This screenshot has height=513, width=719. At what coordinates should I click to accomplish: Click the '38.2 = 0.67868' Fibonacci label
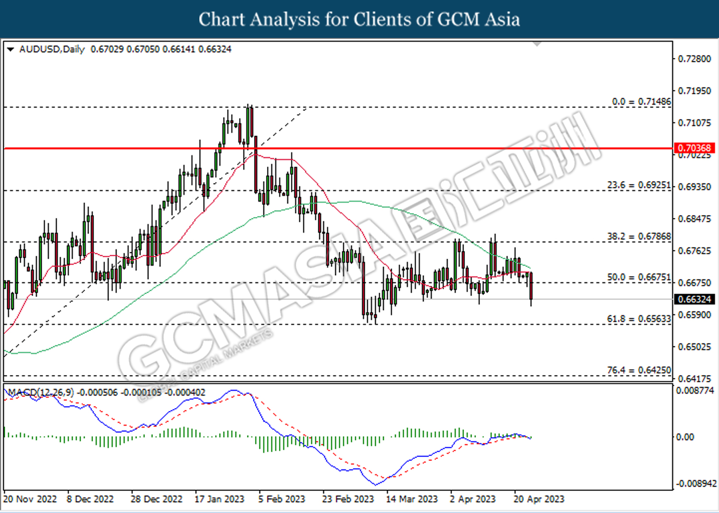click(x=639, y=236)
